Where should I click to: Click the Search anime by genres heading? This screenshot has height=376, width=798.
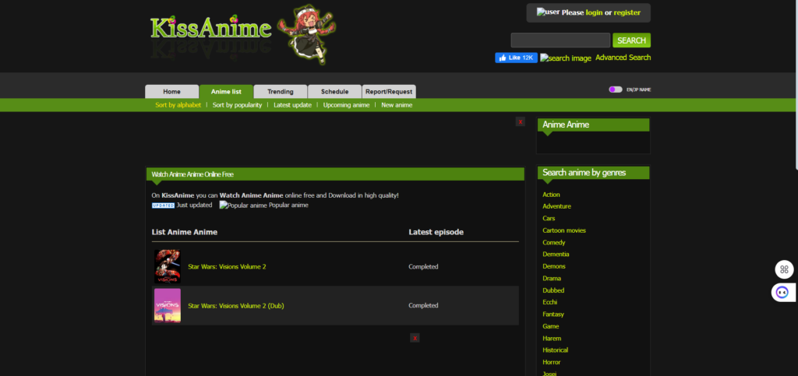[x=584, y=173]
